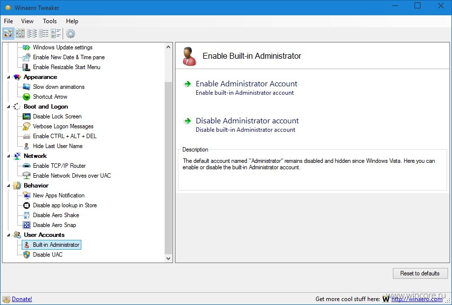Click the New Apps Notification icon
Screen dimensions: 452x305
coord(27,195)
